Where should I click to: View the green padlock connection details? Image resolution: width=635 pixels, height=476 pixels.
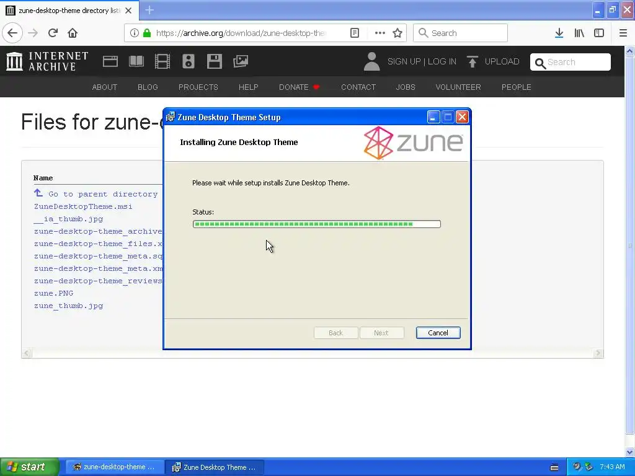point(147,33)
